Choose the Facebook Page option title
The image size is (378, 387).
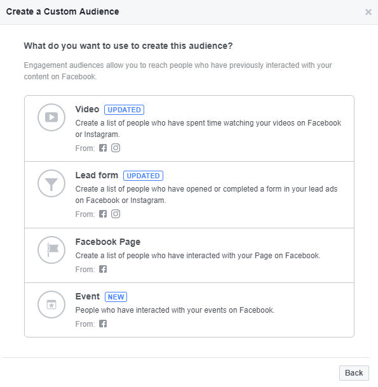108,242
